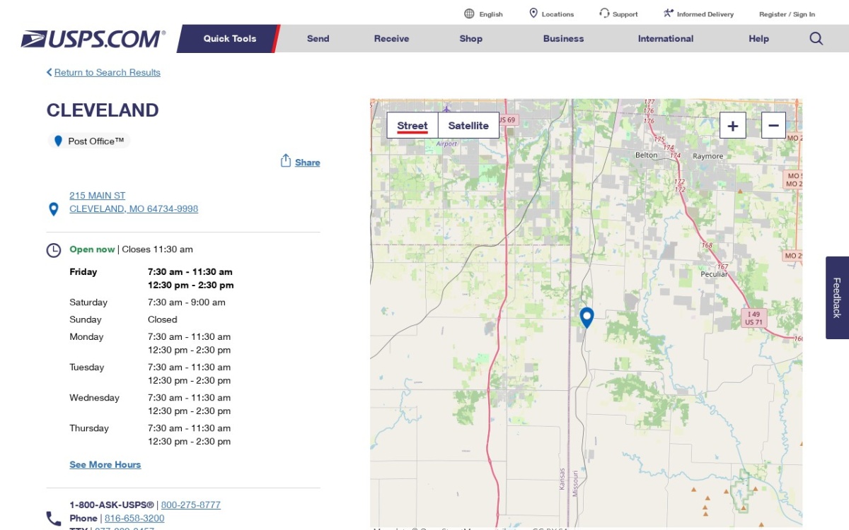
Task: Open the Help menu
Action: (759, 39)
